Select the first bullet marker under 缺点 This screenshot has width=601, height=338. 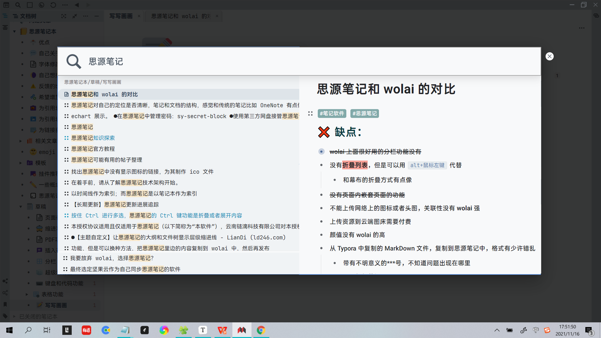pos(321,152)
